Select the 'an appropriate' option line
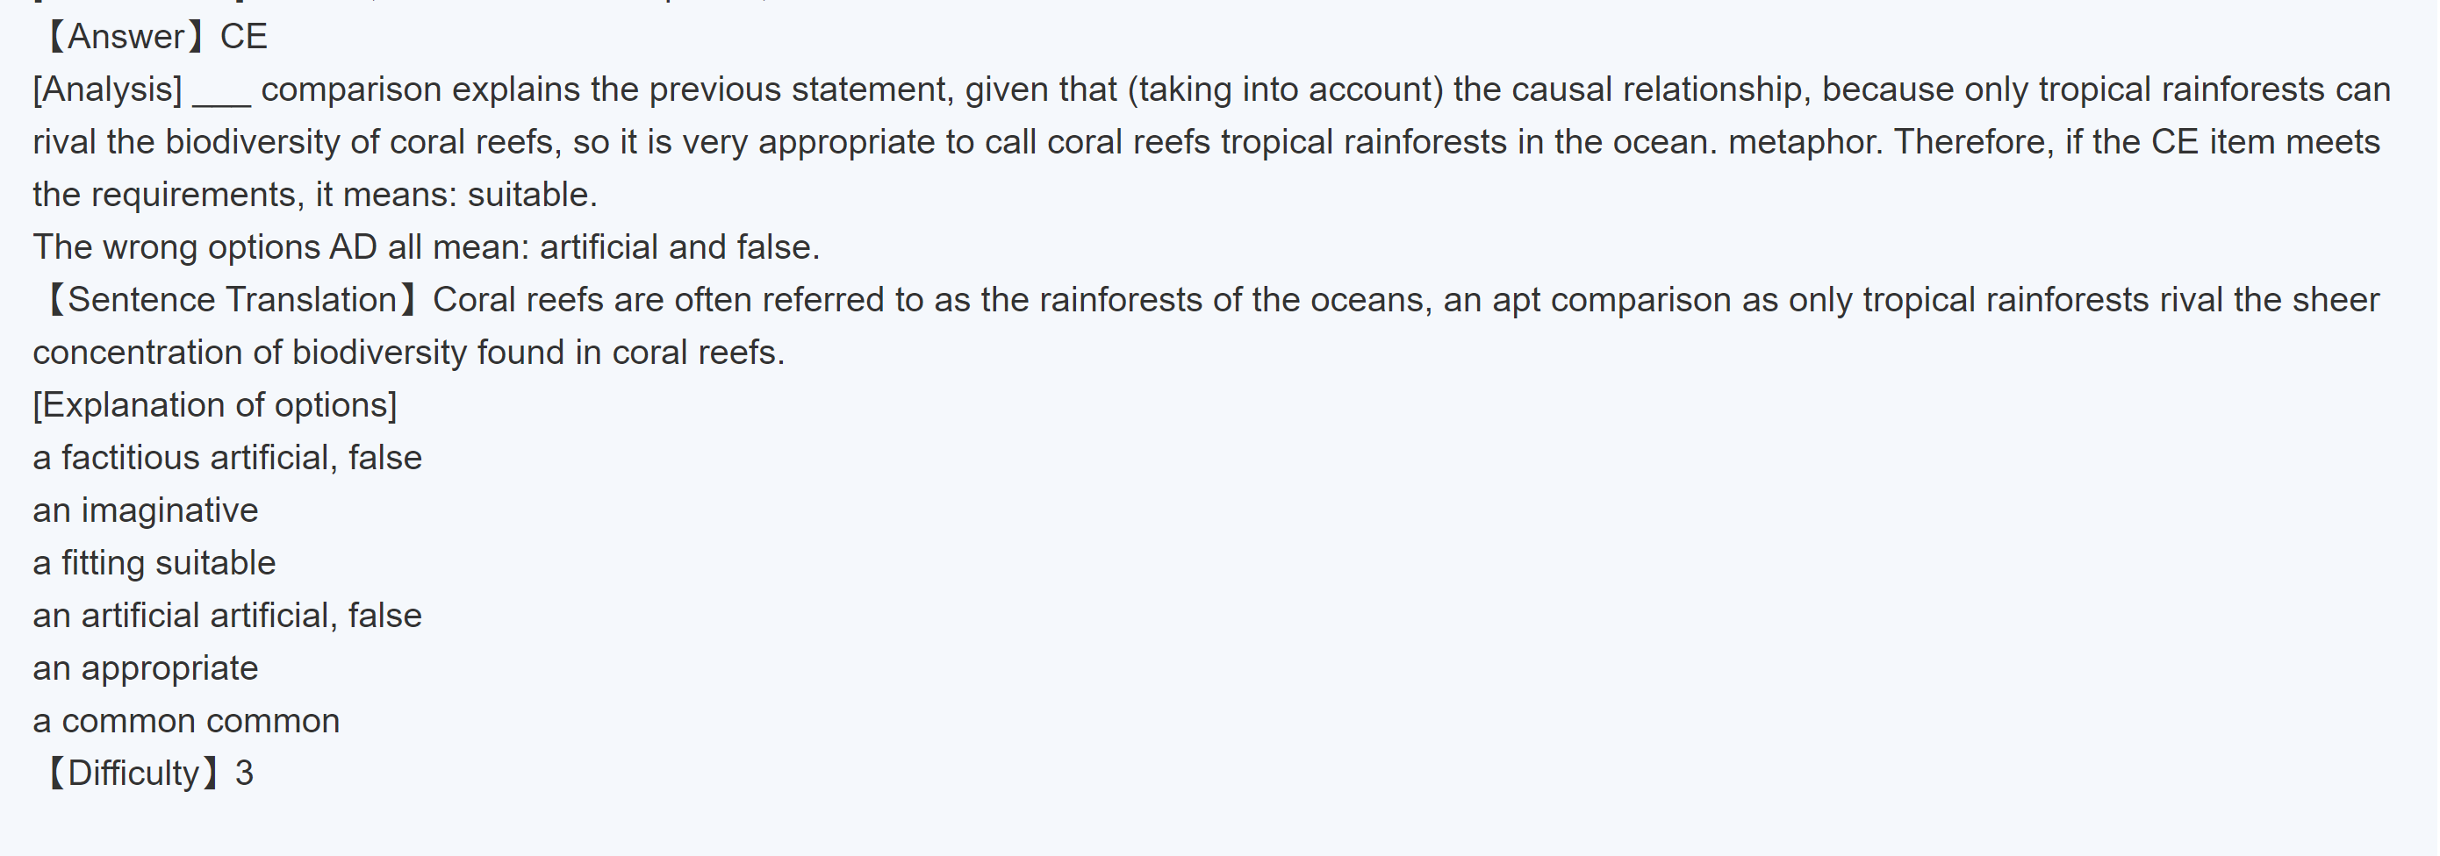This screenshot has height=856, width=2440. (x=145, y=668)
